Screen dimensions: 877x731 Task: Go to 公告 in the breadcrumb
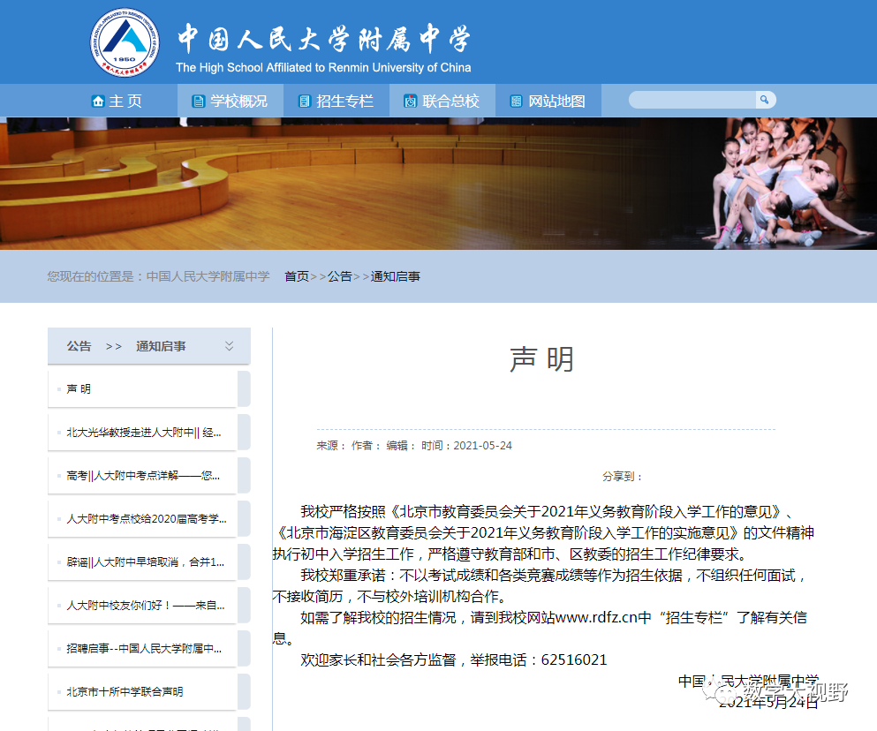339,276
